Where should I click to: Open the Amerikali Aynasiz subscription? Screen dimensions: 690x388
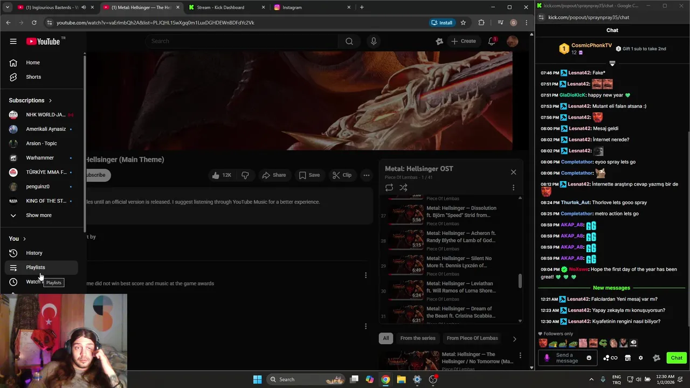point(42,129)
